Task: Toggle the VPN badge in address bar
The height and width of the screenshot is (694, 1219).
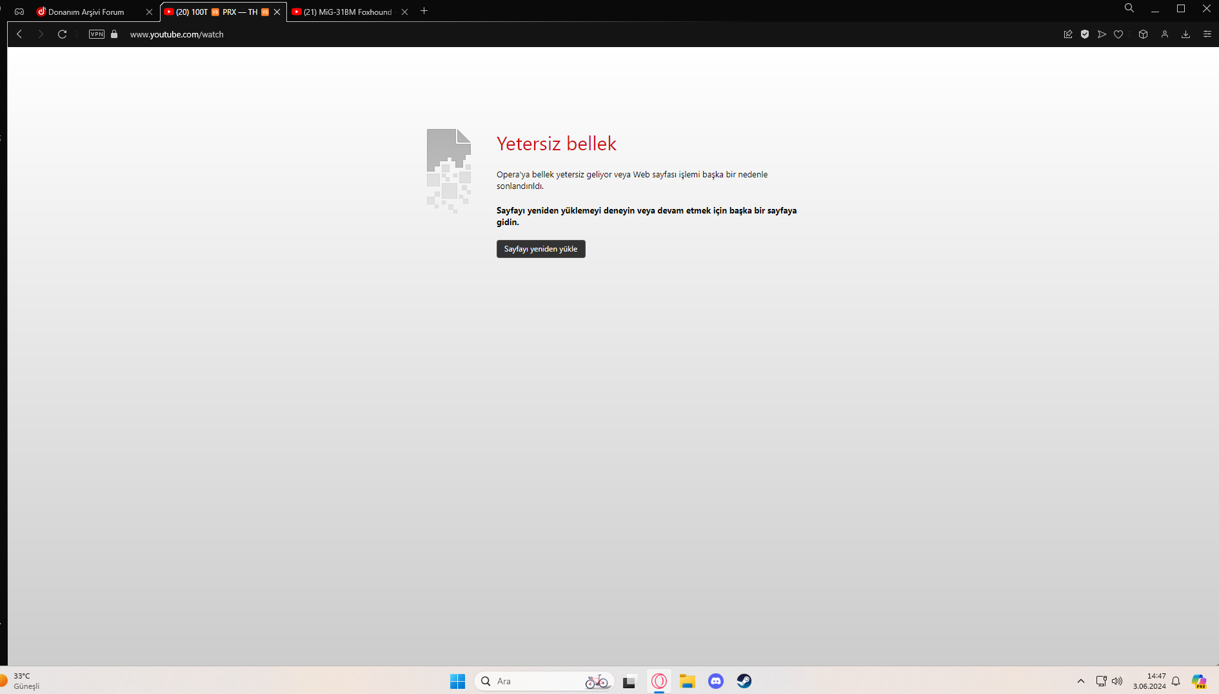Action: click(x=97, y=34)
